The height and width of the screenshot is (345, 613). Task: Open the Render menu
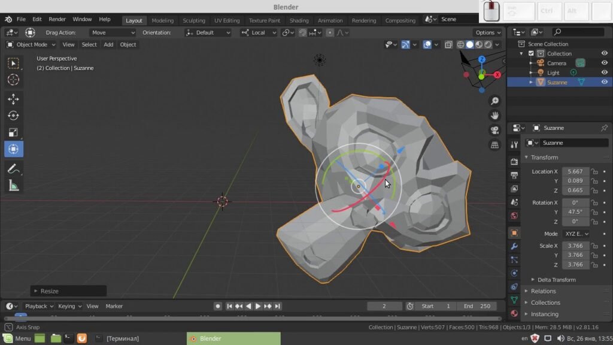[x=57, y=19]
